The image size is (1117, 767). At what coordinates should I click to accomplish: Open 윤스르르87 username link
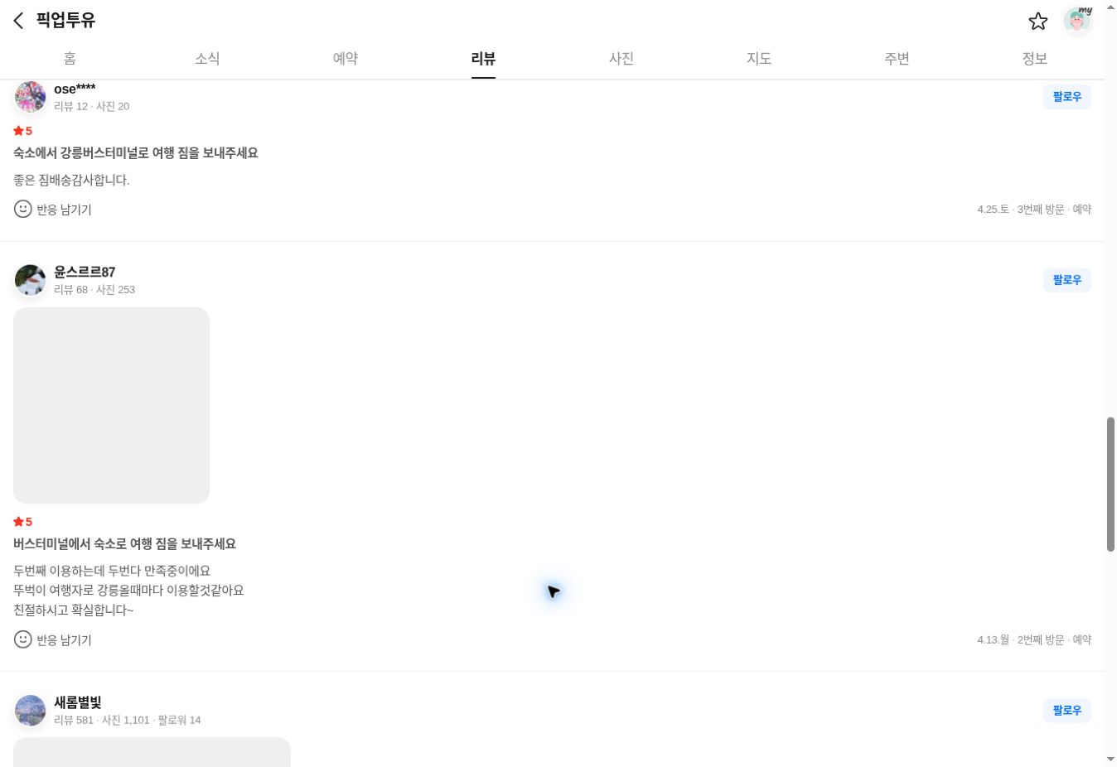(x=85, y=272)
